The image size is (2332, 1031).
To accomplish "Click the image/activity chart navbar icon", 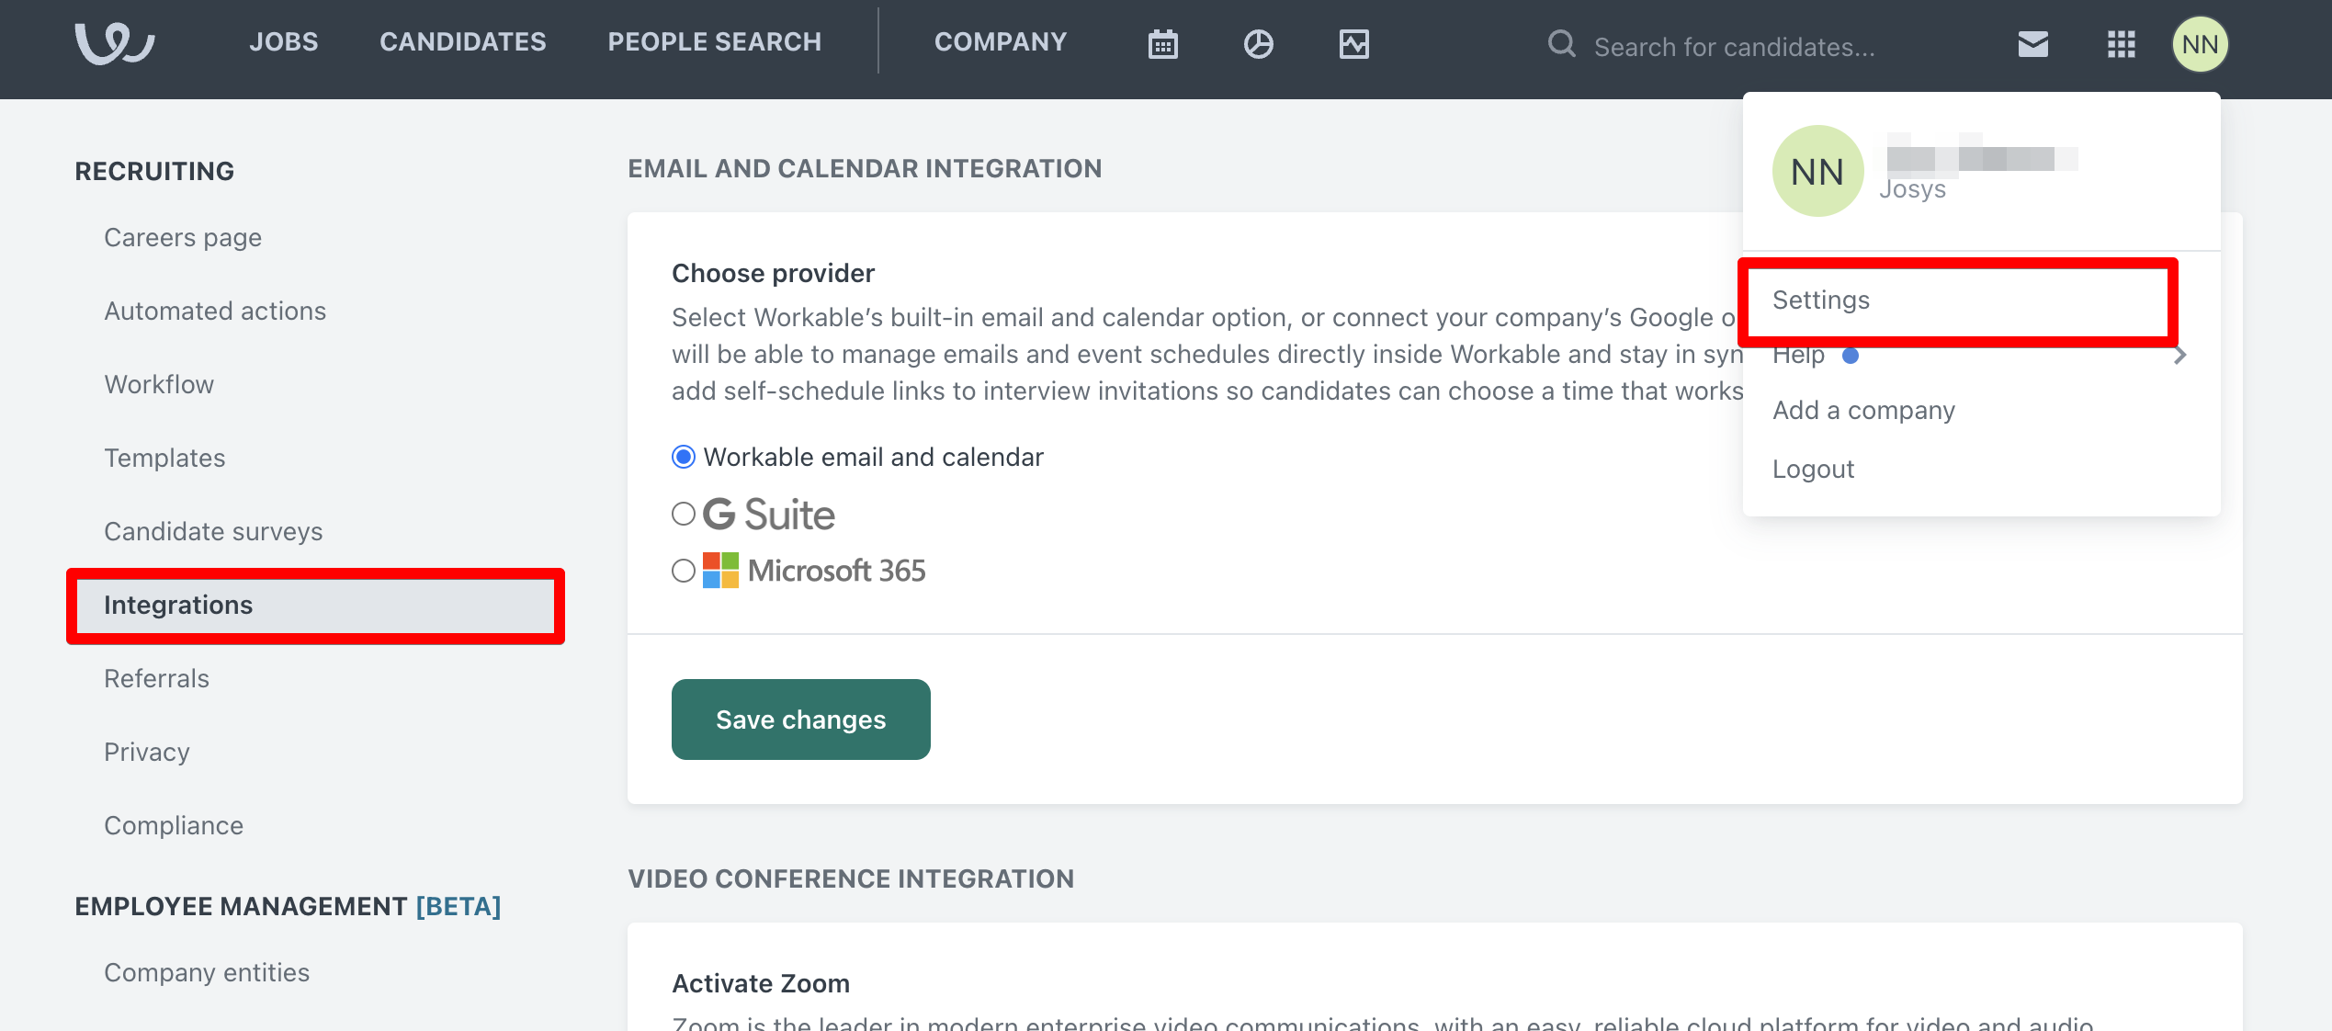I will pos(1353,44).
